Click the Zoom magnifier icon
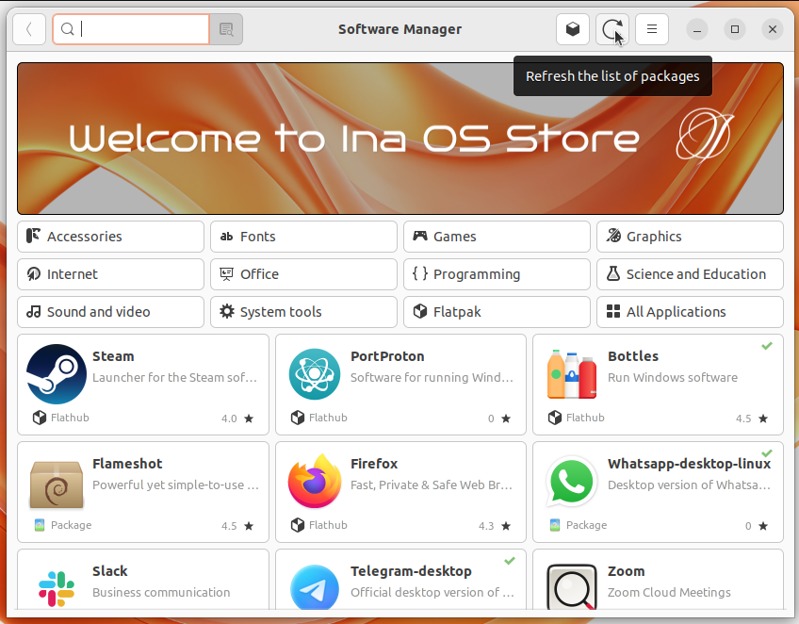The height and width of the screenshot is (624, 799). (572, 587)
